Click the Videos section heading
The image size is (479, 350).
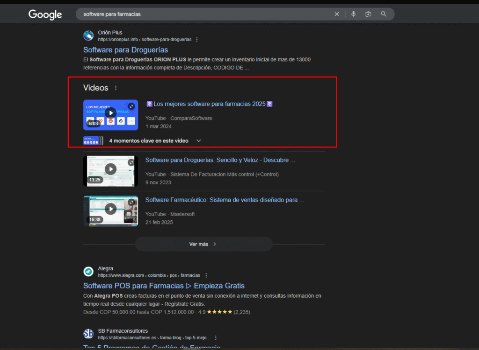(x=95, y=88)
